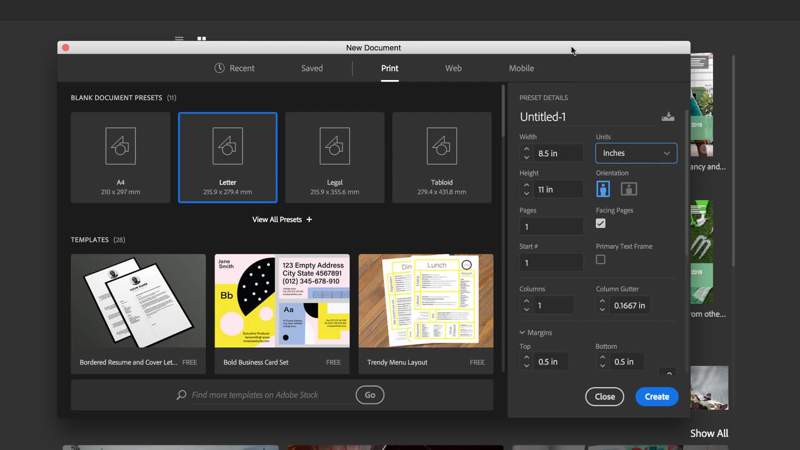Image resolution: width=800 pixels, height=450 pixels.
Task: Enable the Primary Text Frame checkbox
Action: pos(600,260)
